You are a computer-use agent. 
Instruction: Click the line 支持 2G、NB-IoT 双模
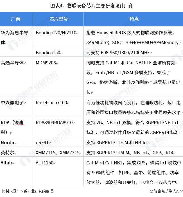(132, 123)
